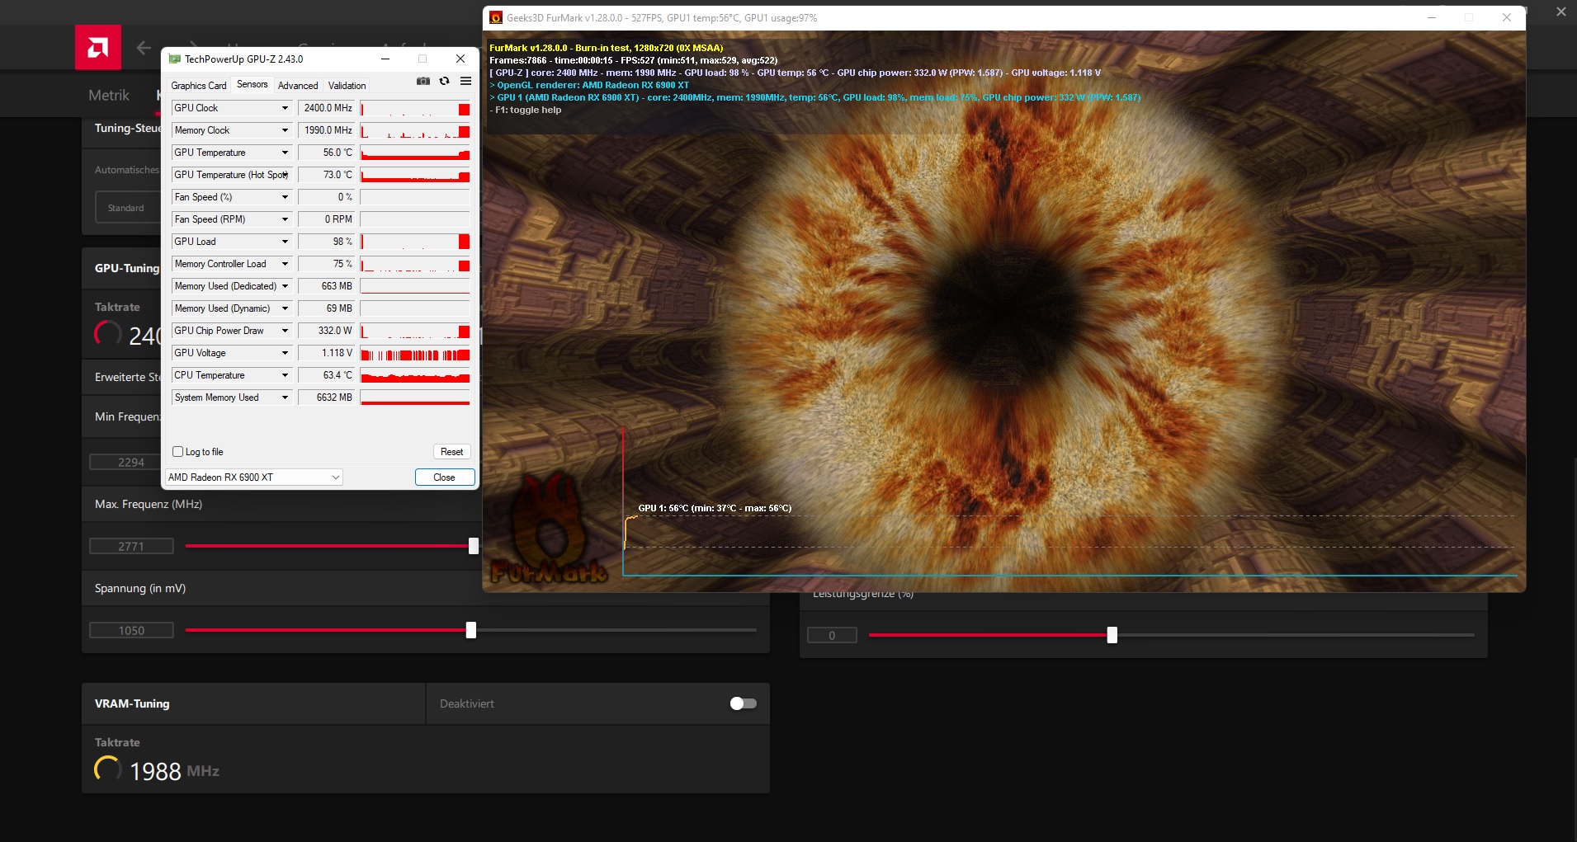Close the AMD software window
The image size is (1577, 842).
(1561, 12)
